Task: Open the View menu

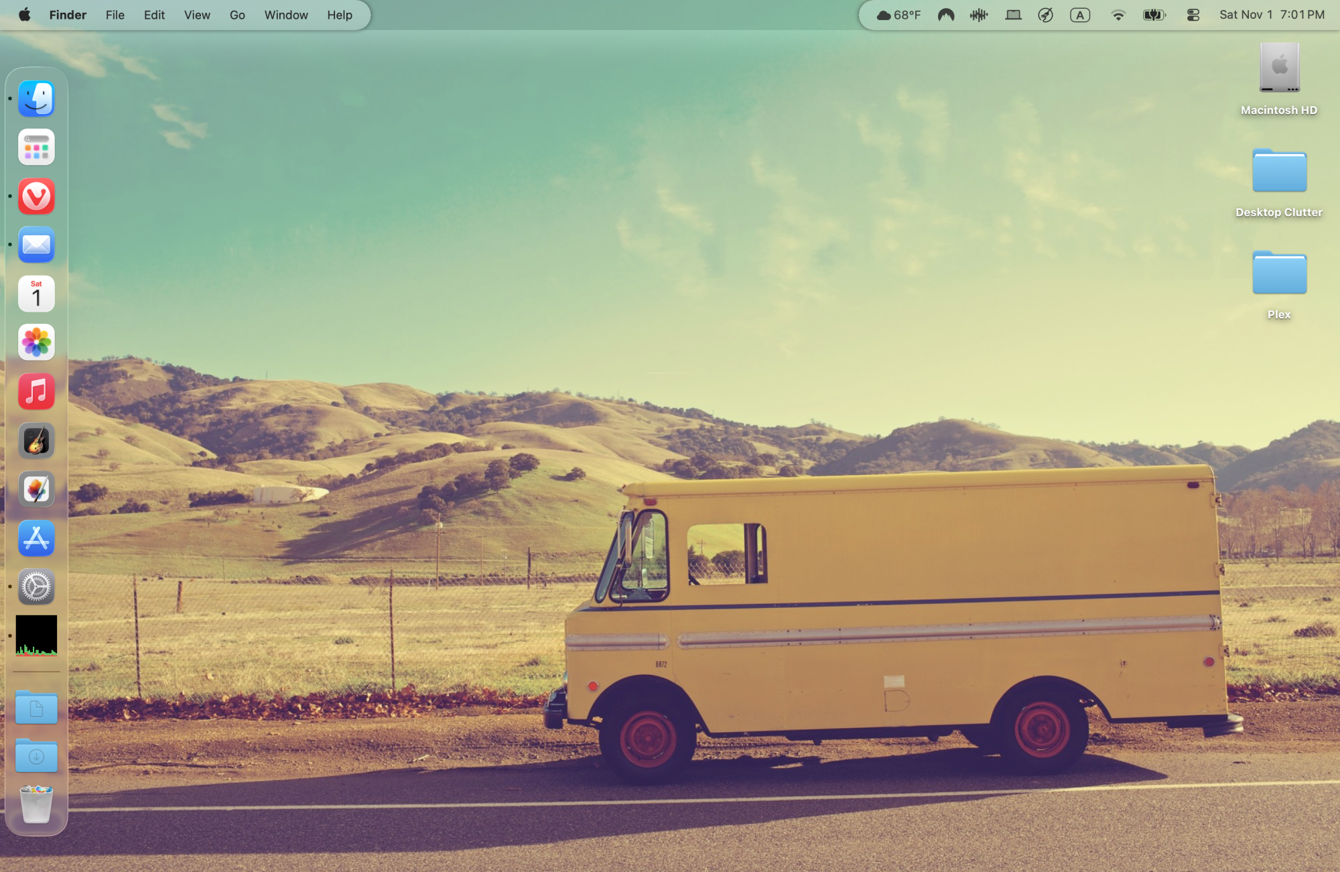Action: click(196, 15)
